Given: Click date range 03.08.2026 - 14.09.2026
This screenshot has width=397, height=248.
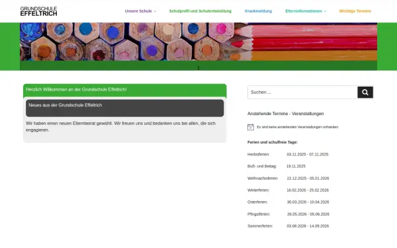Looking at the screenshot, I should (308, 226).
